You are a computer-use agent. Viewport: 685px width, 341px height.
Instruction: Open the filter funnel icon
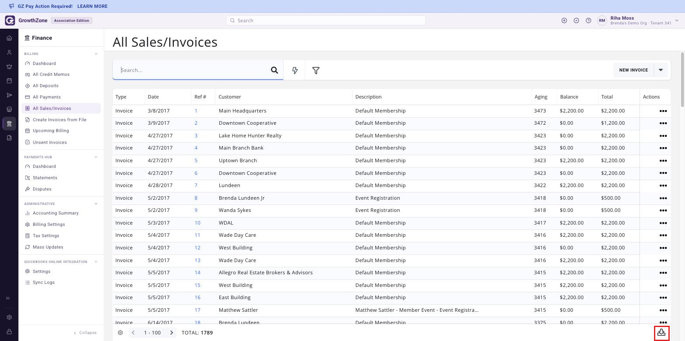(316, 70)
